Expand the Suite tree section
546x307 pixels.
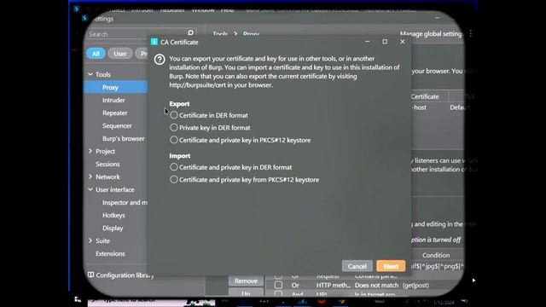pyautogui.click(x=90, y=240)
